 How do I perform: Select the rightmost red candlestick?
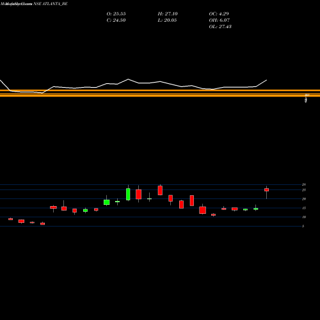point(266,190)
